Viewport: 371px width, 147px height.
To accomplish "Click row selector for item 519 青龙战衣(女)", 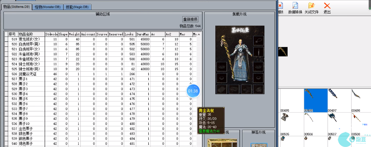I will coord(6,39).
